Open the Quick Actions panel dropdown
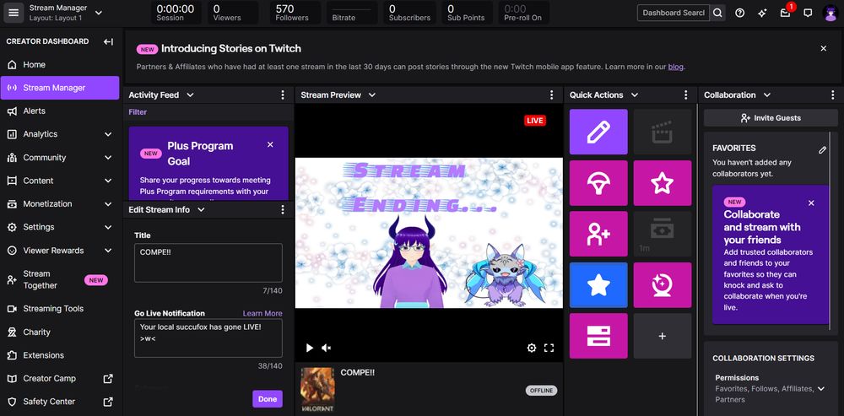This screenshot has height=416, width=844. tap(635, 95)
